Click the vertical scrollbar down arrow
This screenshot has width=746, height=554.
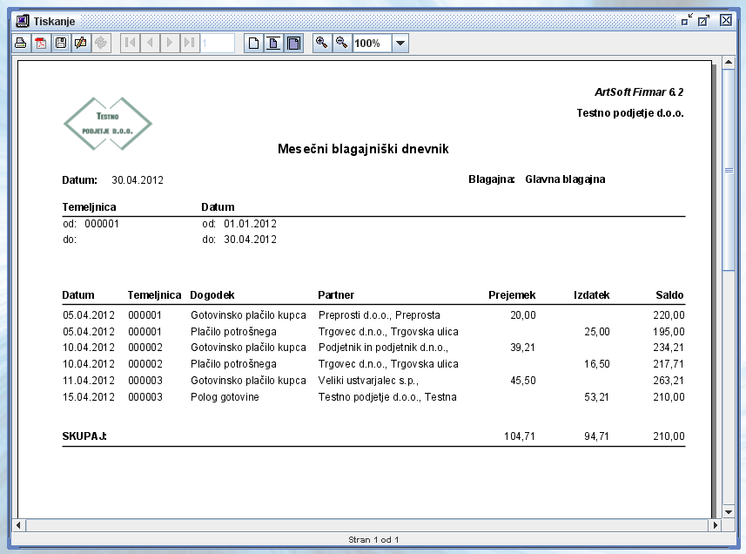[x=729, y=511]
